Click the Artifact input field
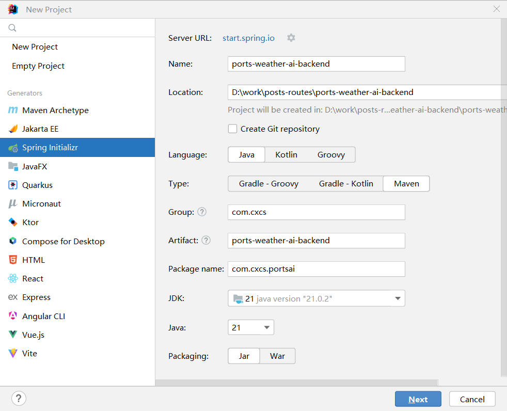 316,241
